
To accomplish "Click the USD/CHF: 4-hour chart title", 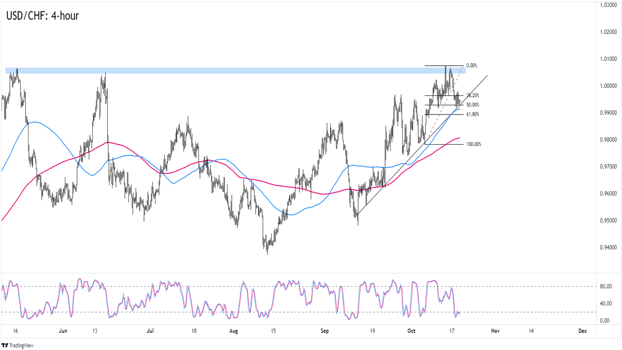I will click(43, 16).
